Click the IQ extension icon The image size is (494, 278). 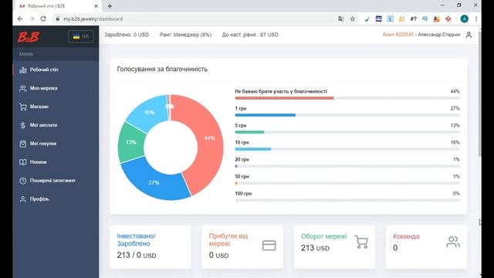tap(425, 19)
